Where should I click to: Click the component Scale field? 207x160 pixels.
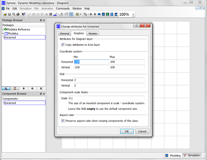(x=106, y=98)
